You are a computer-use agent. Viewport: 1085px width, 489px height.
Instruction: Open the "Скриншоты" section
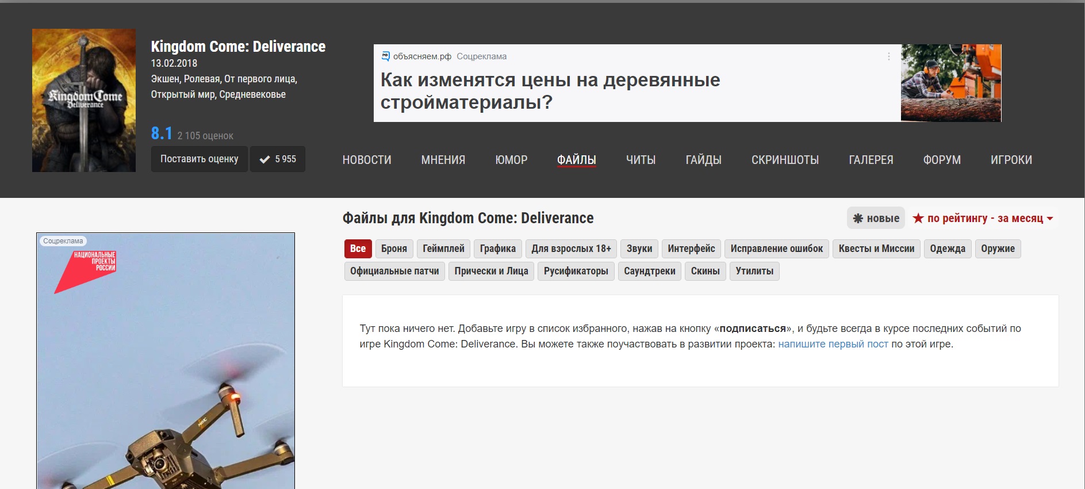[x=785, y=160]
